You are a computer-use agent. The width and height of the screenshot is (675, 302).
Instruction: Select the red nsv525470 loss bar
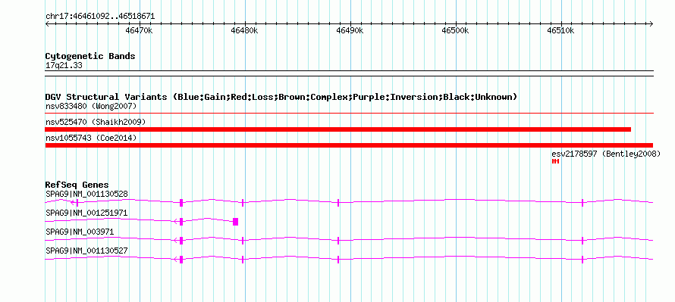(x=338, y=129)
